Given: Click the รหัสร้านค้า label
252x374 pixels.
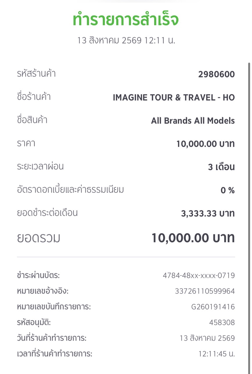Looking at the screenshot, I should click(36, 74).
